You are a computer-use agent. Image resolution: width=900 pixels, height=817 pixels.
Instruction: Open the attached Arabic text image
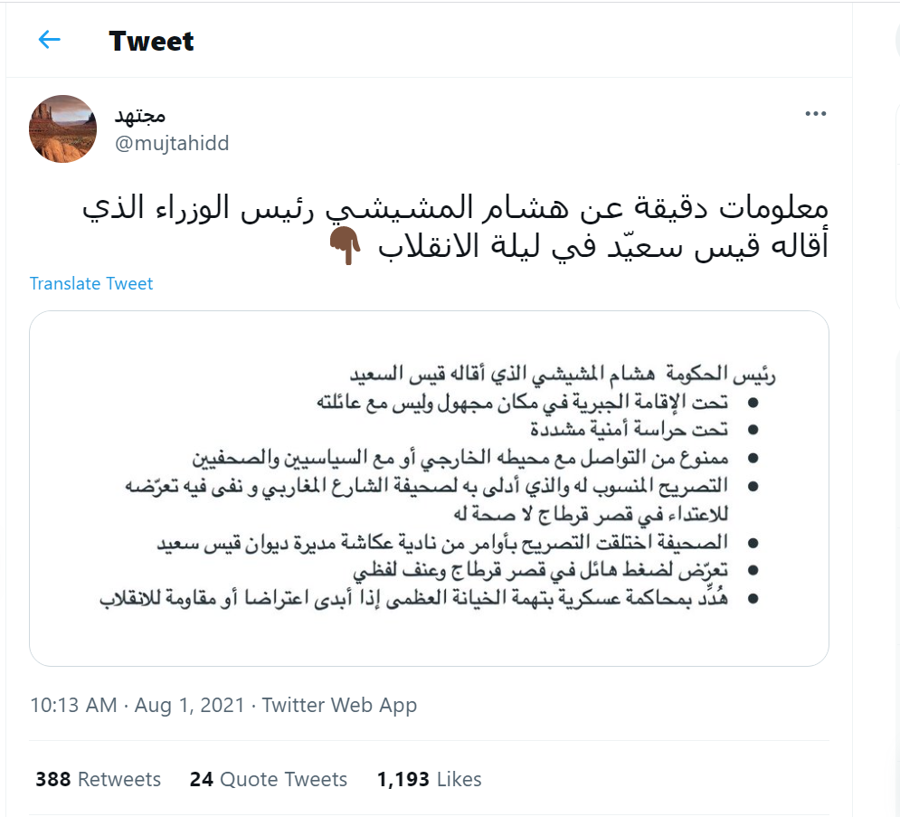tap(429, 489)
